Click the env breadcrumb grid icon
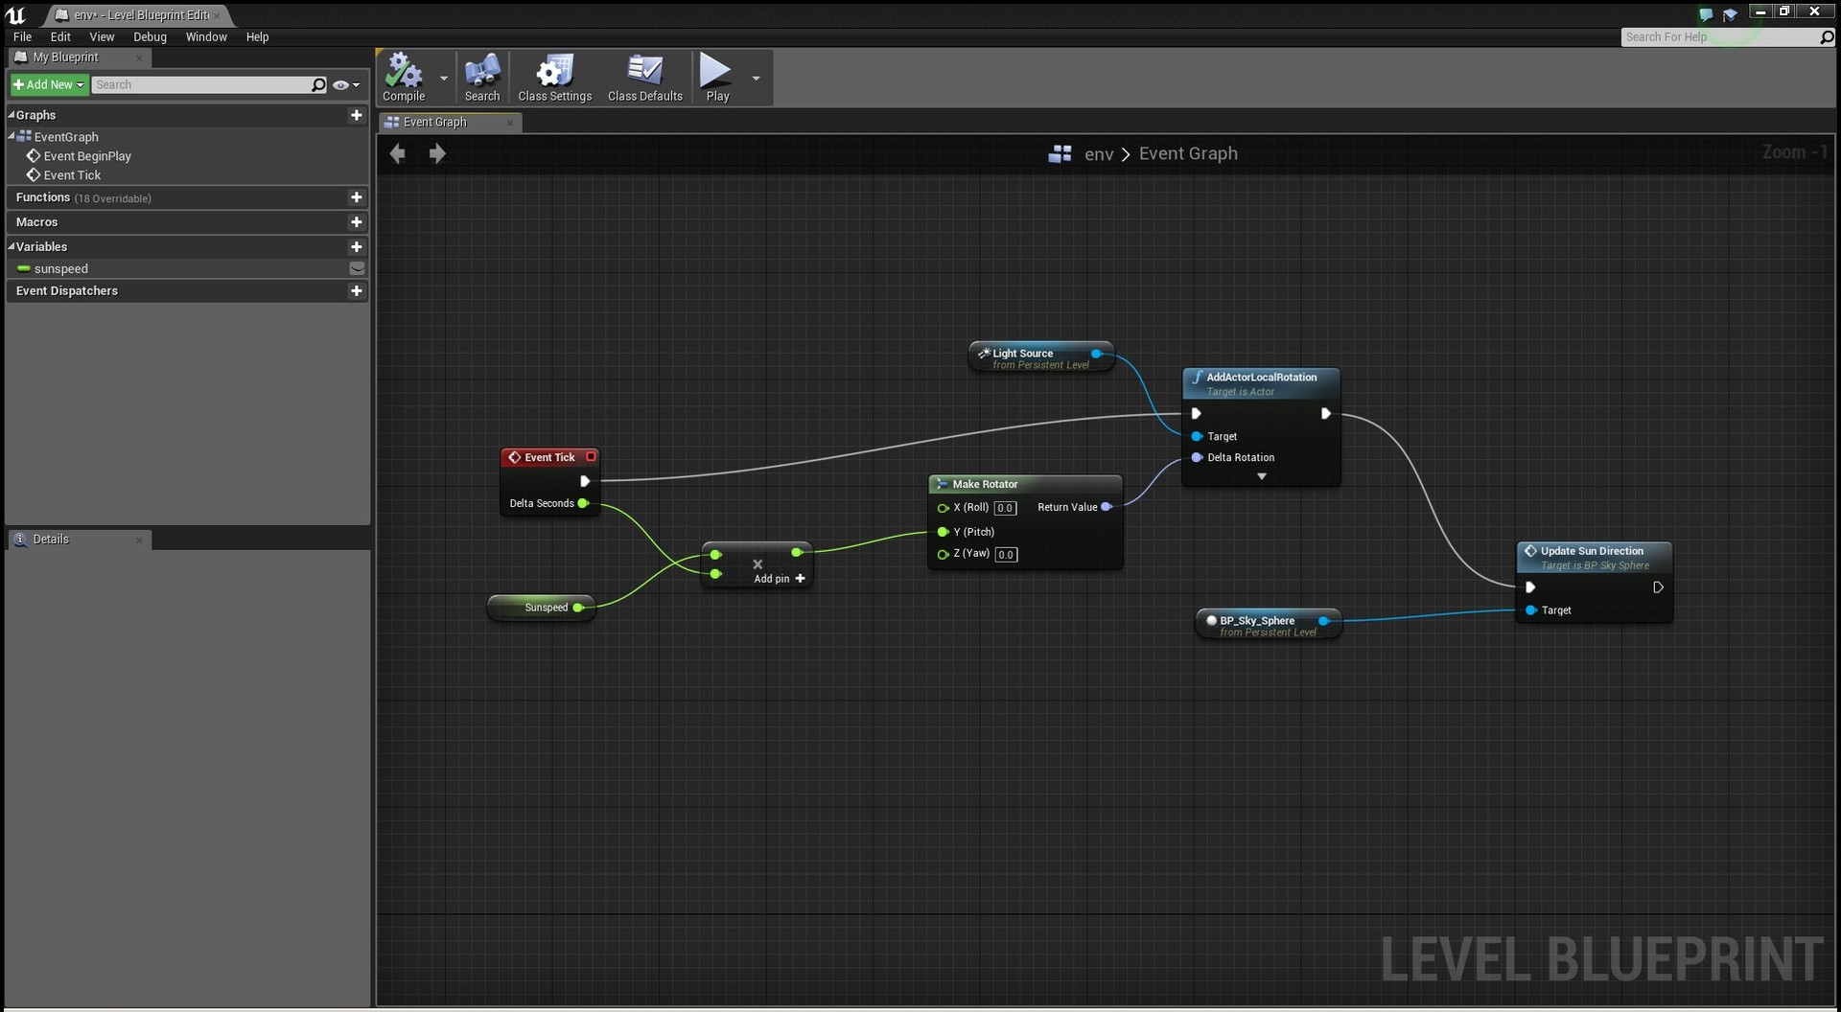 point(1060,154)
